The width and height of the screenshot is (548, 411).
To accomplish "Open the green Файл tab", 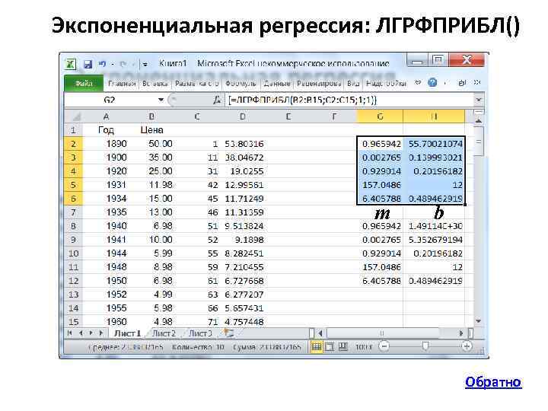I will pyautogui.click(x=84, y=83).
